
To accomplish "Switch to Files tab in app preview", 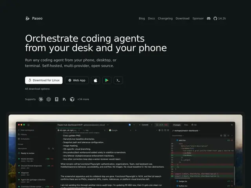I will coord(186,125).
